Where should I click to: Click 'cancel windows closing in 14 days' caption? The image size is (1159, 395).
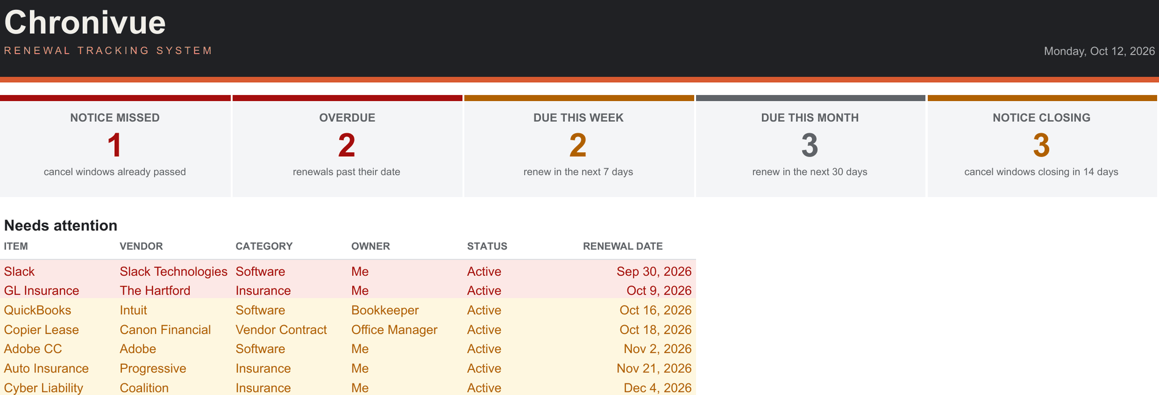tap(1041, 172)
